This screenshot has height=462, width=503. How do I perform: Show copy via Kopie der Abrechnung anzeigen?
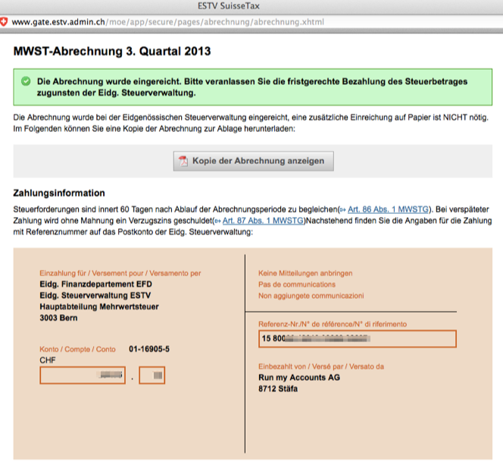point(254,161)
